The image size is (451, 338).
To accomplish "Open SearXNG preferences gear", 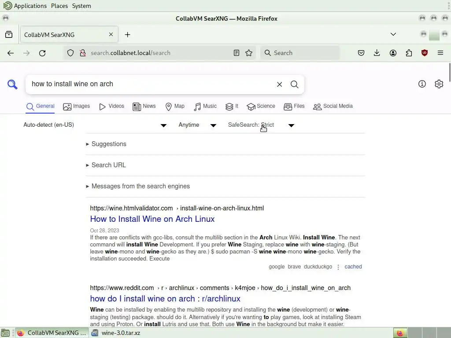I will pyautogui.click(x=439, y=84).
